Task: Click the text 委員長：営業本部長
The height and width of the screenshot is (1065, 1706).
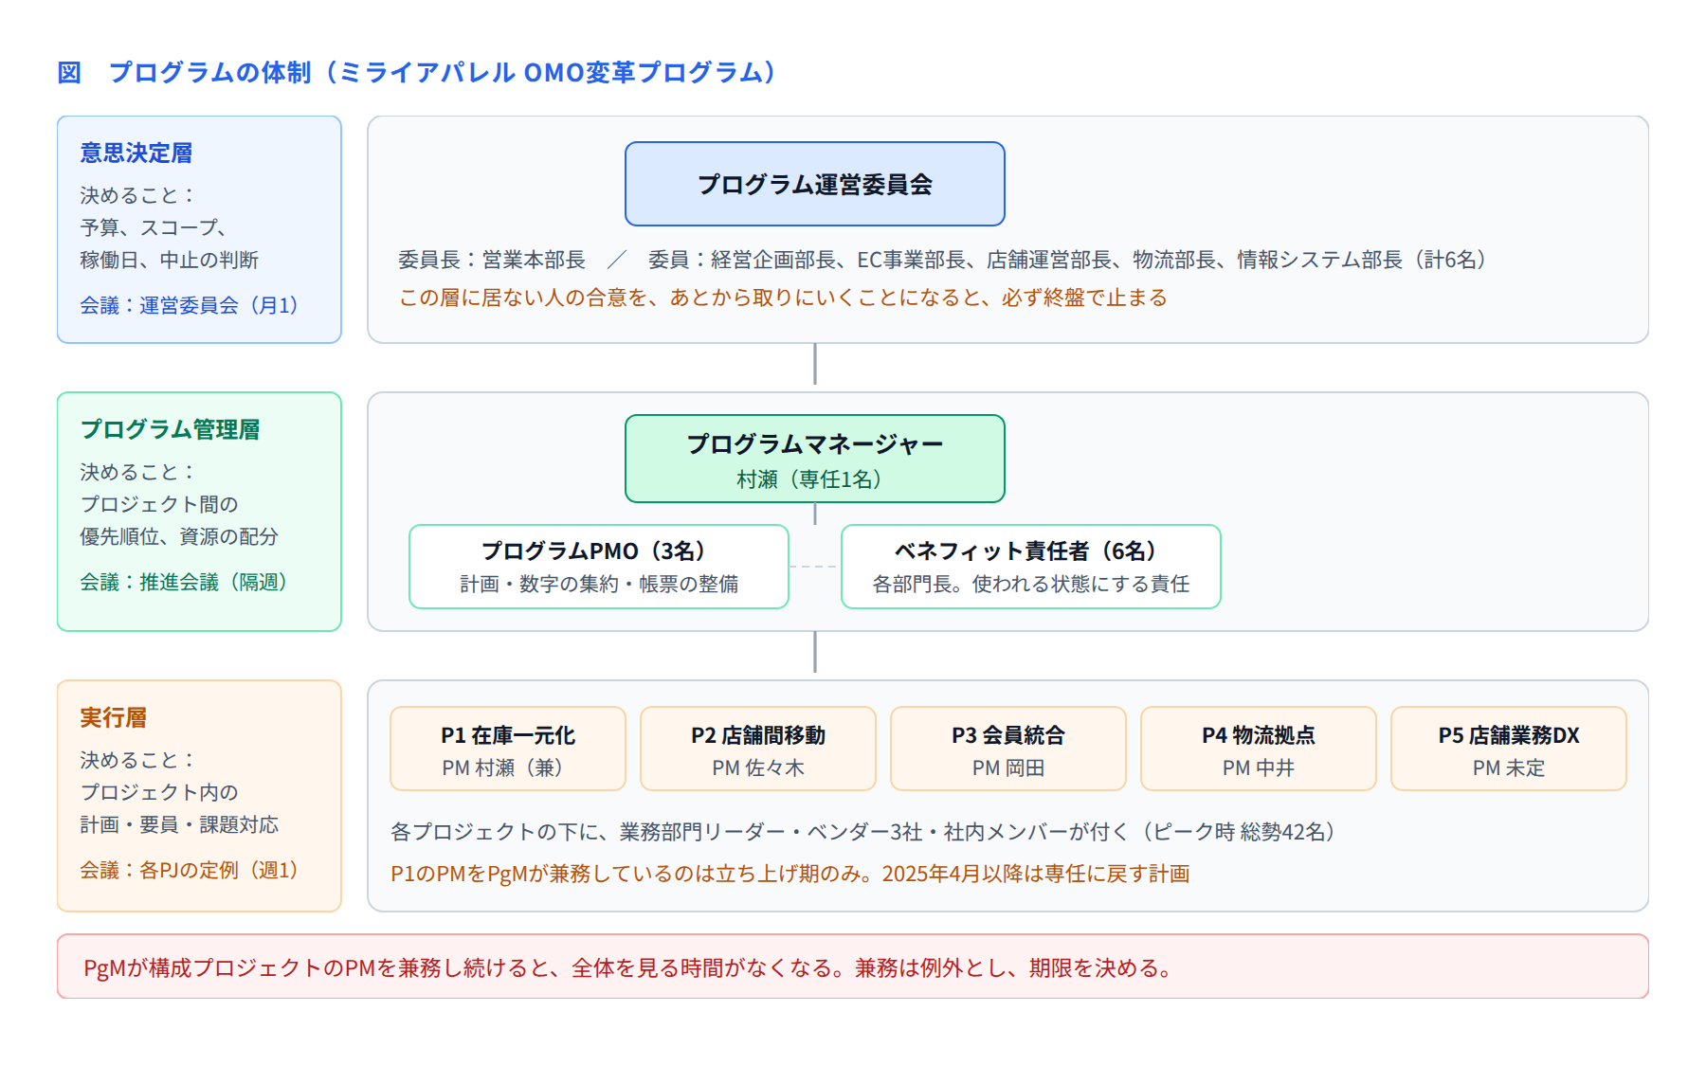Action: [492, 260]
